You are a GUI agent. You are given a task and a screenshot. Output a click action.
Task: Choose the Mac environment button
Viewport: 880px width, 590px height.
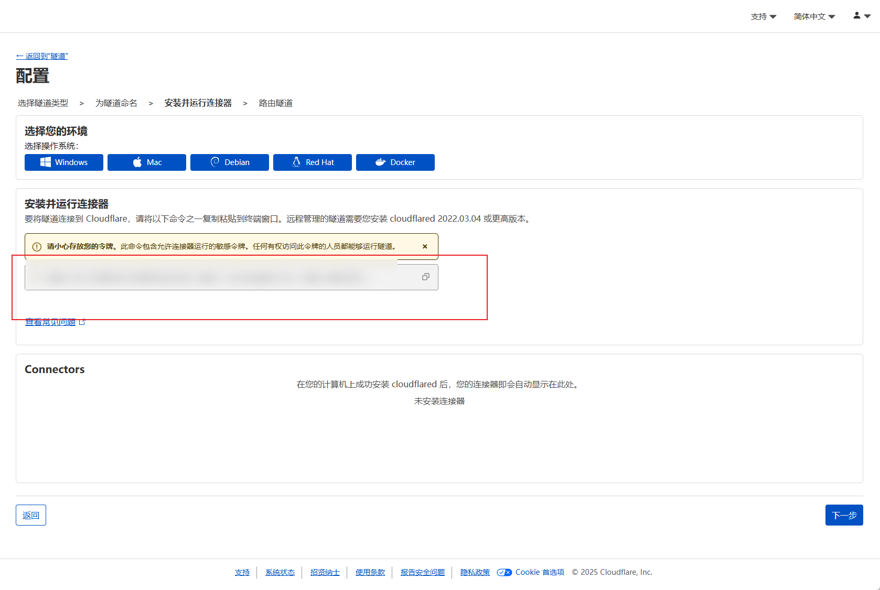(x=147, y=162)
